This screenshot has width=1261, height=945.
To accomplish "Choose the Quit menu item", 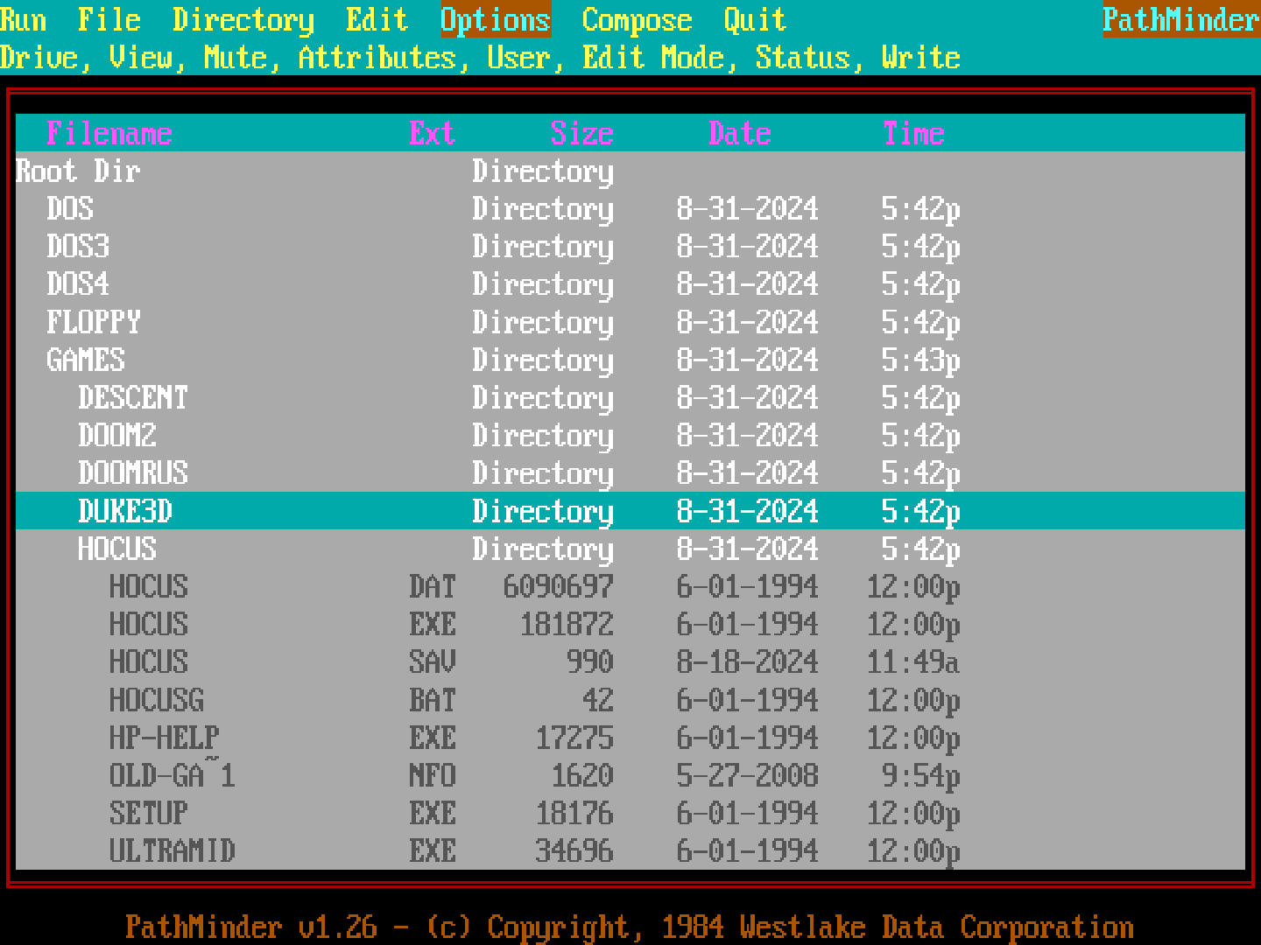I will tap(756, 19).
